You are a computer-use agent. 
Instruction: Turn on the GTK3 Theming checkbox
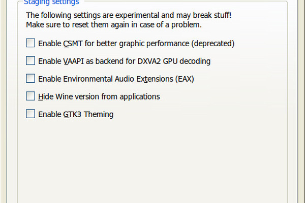[x=30, y=114]
